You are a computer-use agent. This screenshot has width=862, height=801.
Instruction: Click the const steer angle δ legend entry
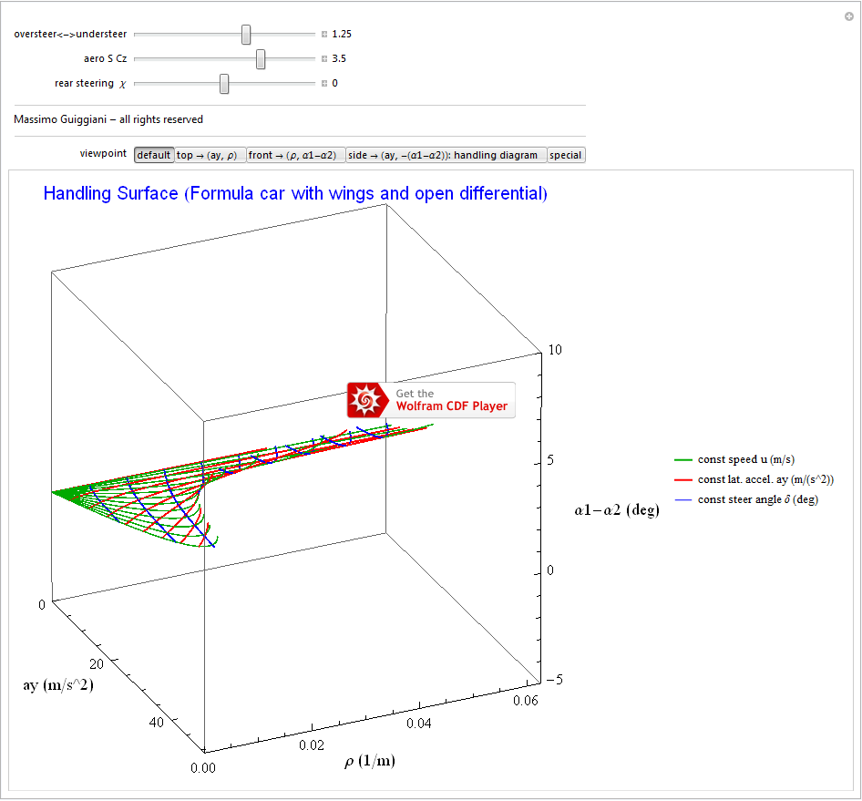coord(757,499)
